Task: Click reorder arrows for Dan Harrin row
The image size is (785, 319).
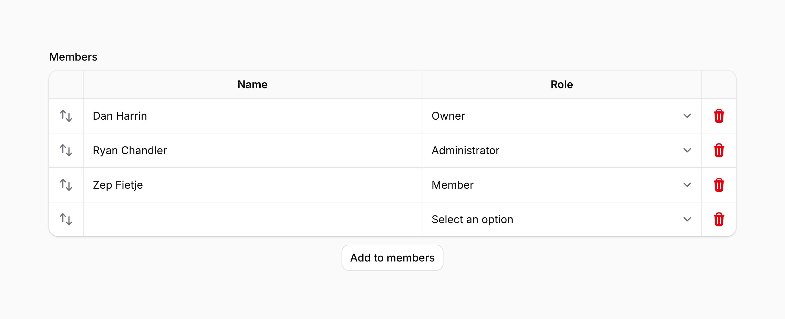Action: tap(66, 116)
